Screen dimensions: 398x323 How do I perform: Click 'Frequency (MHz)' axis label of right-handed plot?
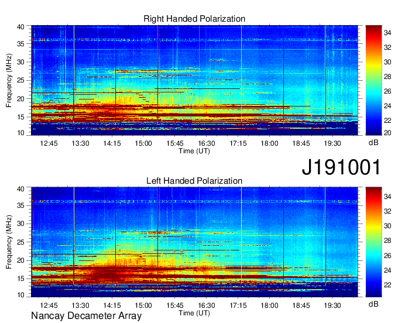click(x=9, y=80)
